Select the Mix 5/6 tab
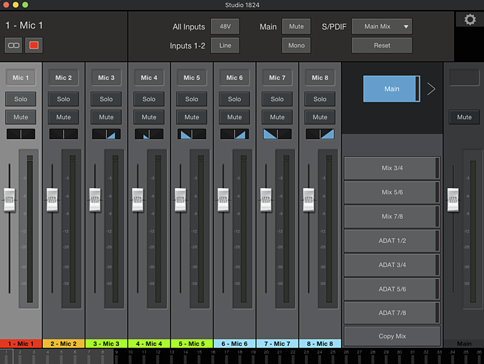 [x=392, y=192]
